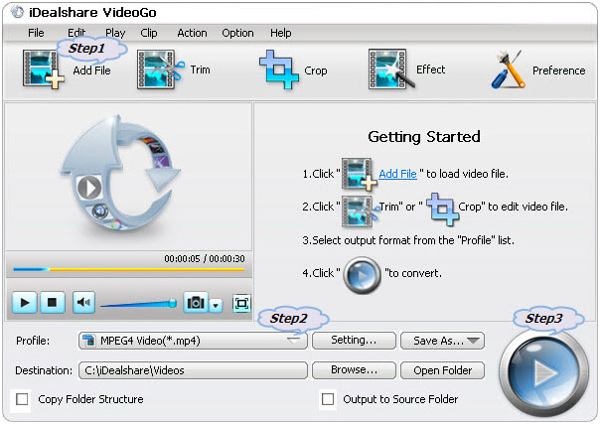Toggle full screen preview icon
600x424 pixels.
pos(241,304)
